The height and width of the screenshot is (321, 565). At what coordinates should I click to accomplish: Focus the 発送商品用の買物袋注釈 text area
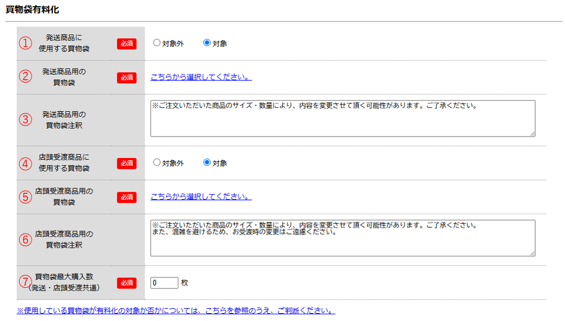coord(342,119)
